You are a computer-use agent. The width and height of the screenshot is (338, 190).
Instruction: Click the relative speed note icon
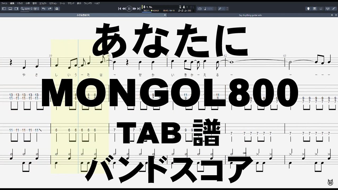205,9
